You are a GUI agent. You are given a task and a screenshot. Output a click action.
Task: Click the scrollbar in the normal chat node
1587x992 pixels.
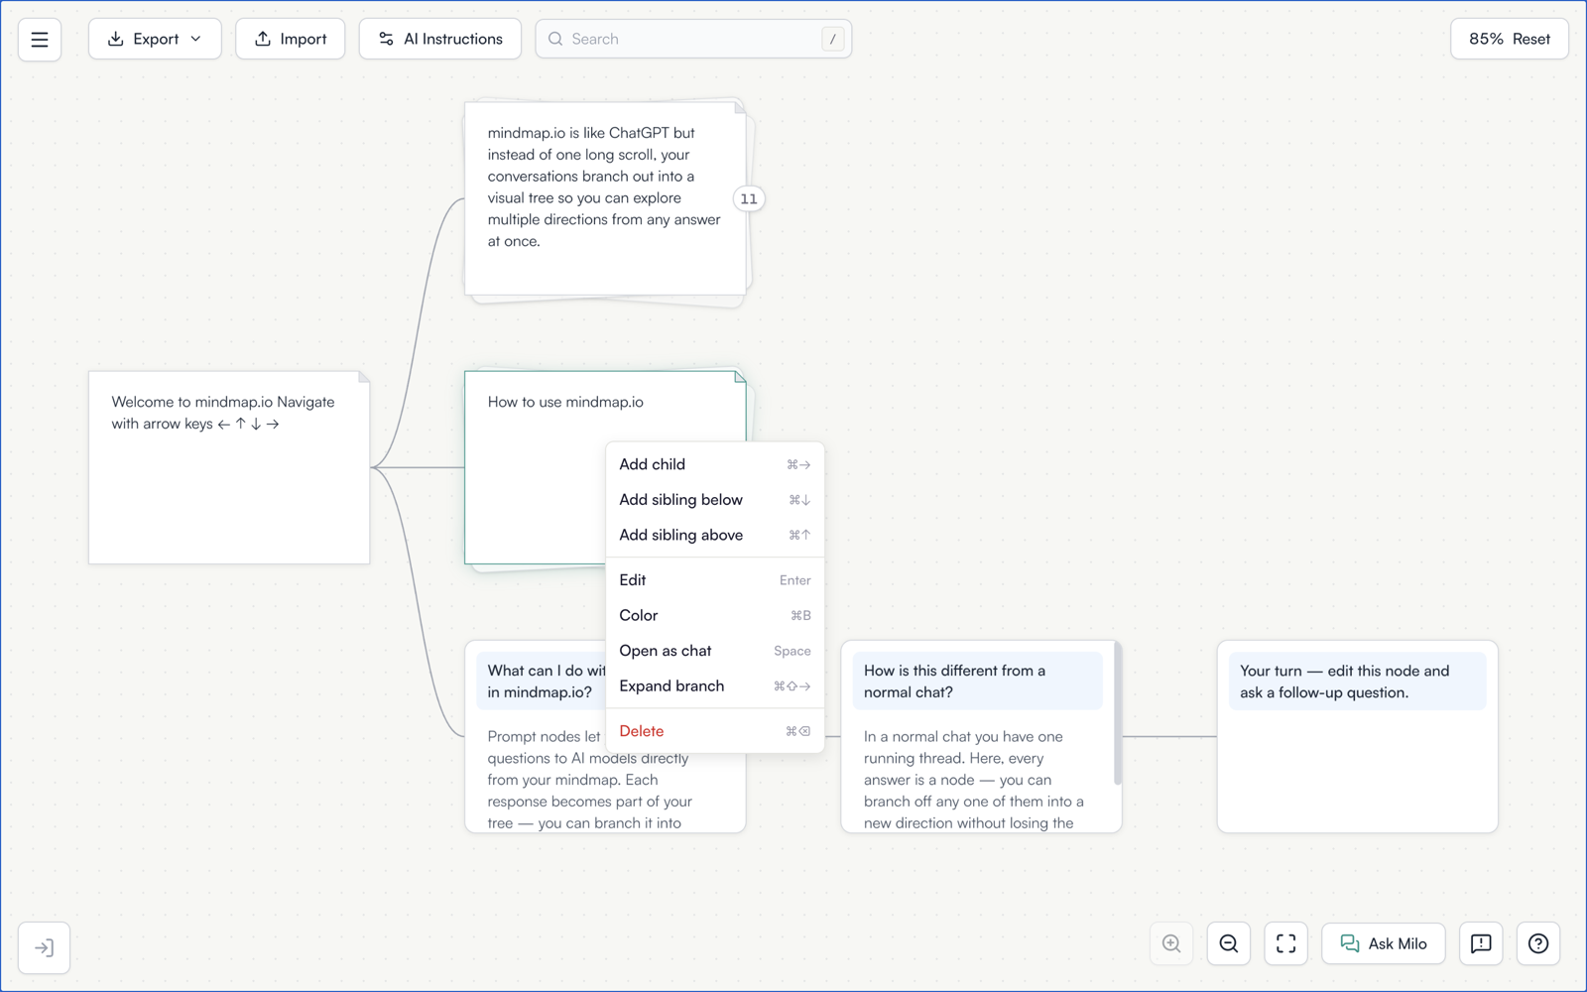click(1118, 714)
